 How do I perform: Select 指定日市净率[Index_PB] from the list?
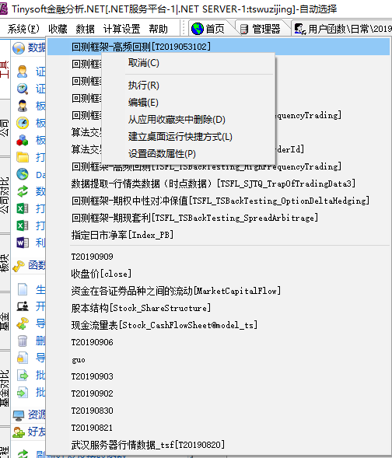pyautogui.click(x=122, y=235)
